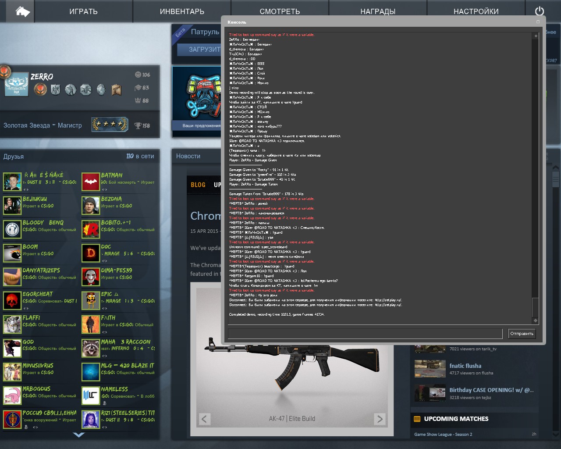The width and height of the screenshot is (561, 449).
Task: Open the ИГРАТЬ menu
Action: 83,11
